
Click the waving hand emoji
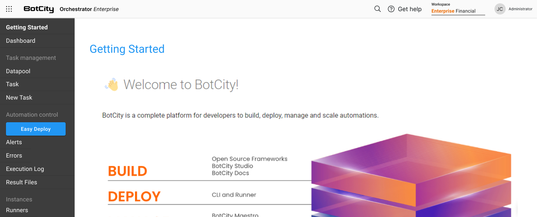[112, 85]
